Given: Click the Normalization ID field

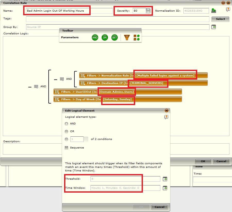Looking at the screenshot, I should point(196,11).
